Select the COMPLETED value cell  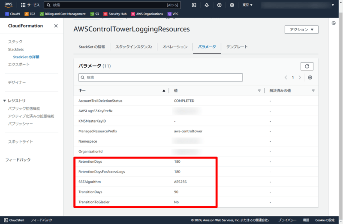(184, 101)
